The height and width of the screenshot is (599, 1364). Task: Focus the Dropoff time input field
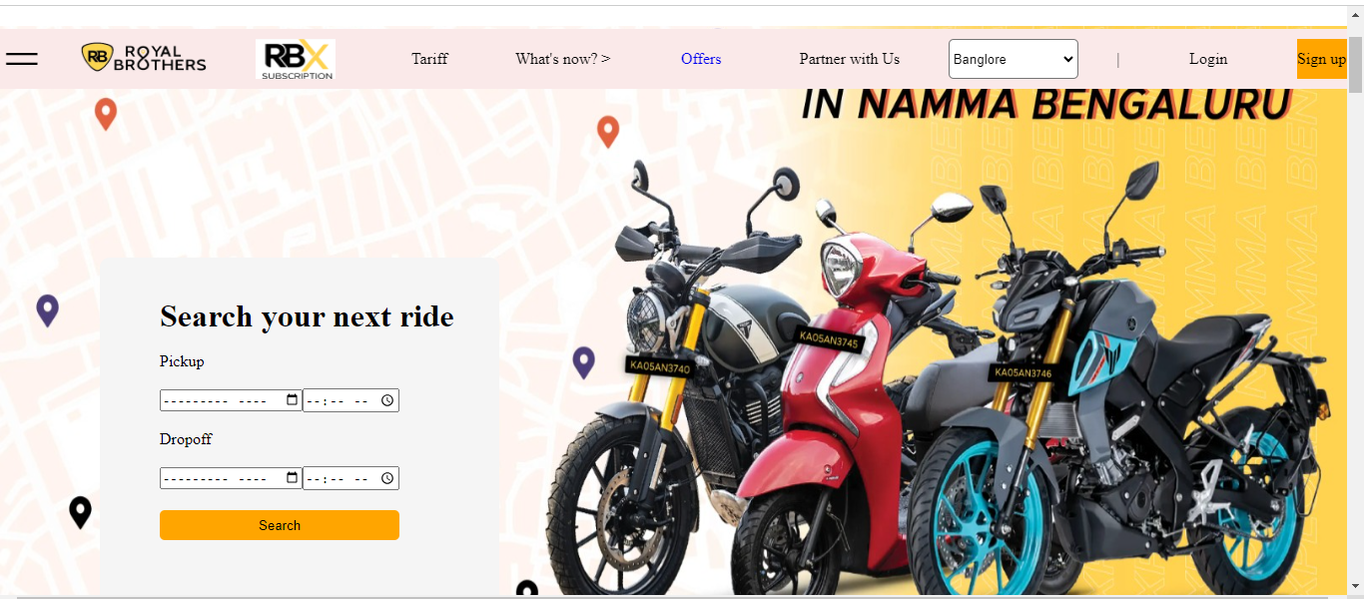(x=350, y=478)
